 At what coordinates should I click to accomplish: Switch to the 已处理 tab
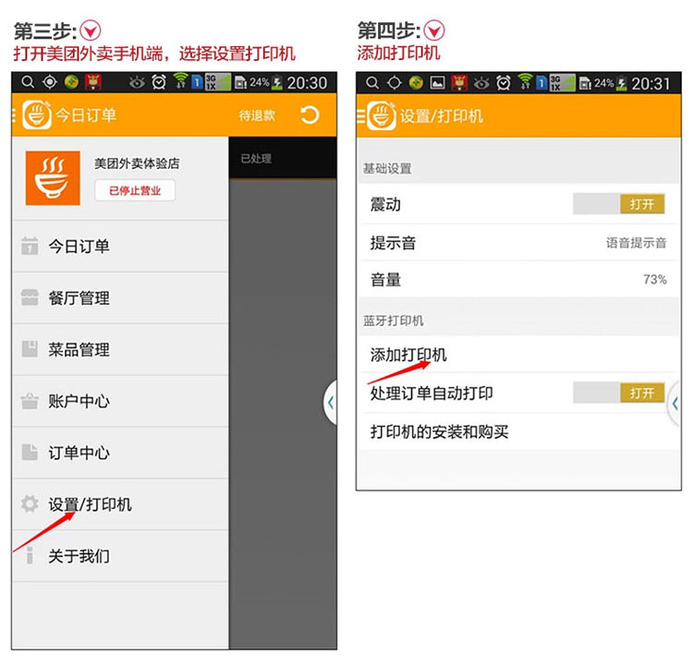[x=256, y=159]
